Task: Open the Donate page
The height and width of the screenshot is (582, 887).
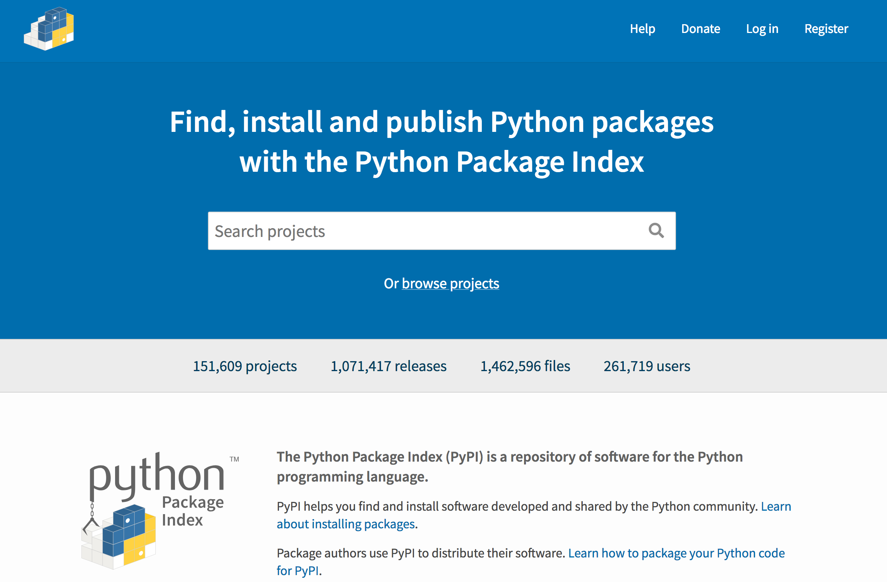Action: 701,29
